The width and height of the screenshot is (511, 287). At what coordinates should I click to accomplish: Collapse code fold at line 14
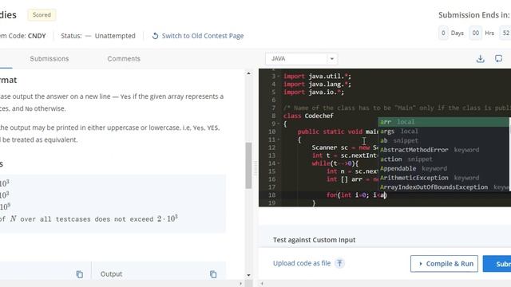click(278, 163)
